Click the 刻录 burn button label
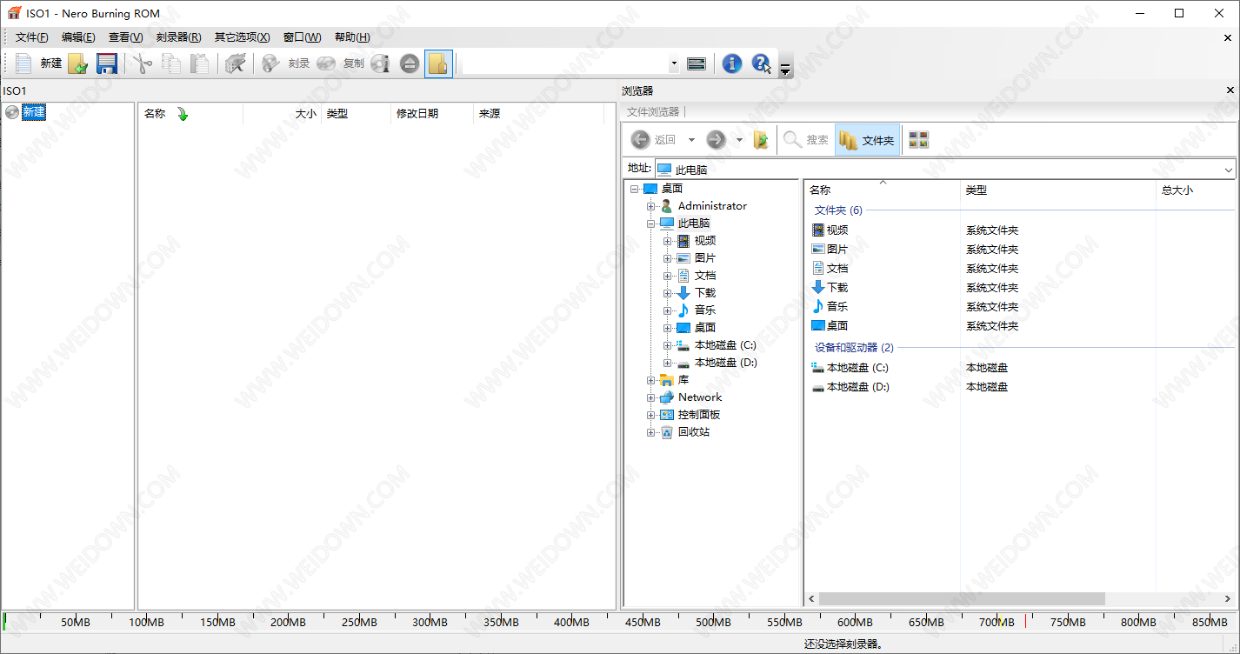Screen dimensions: 1240x654 point(299,63)
